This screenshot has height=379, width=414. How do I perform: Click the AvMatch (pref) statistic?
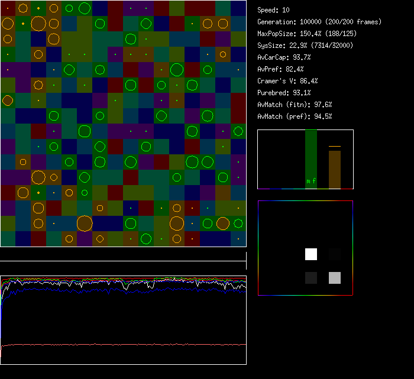point(295,116)
